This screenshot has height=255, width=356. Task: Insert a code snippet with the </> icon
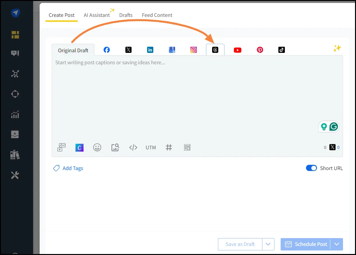tap(133, 147)
